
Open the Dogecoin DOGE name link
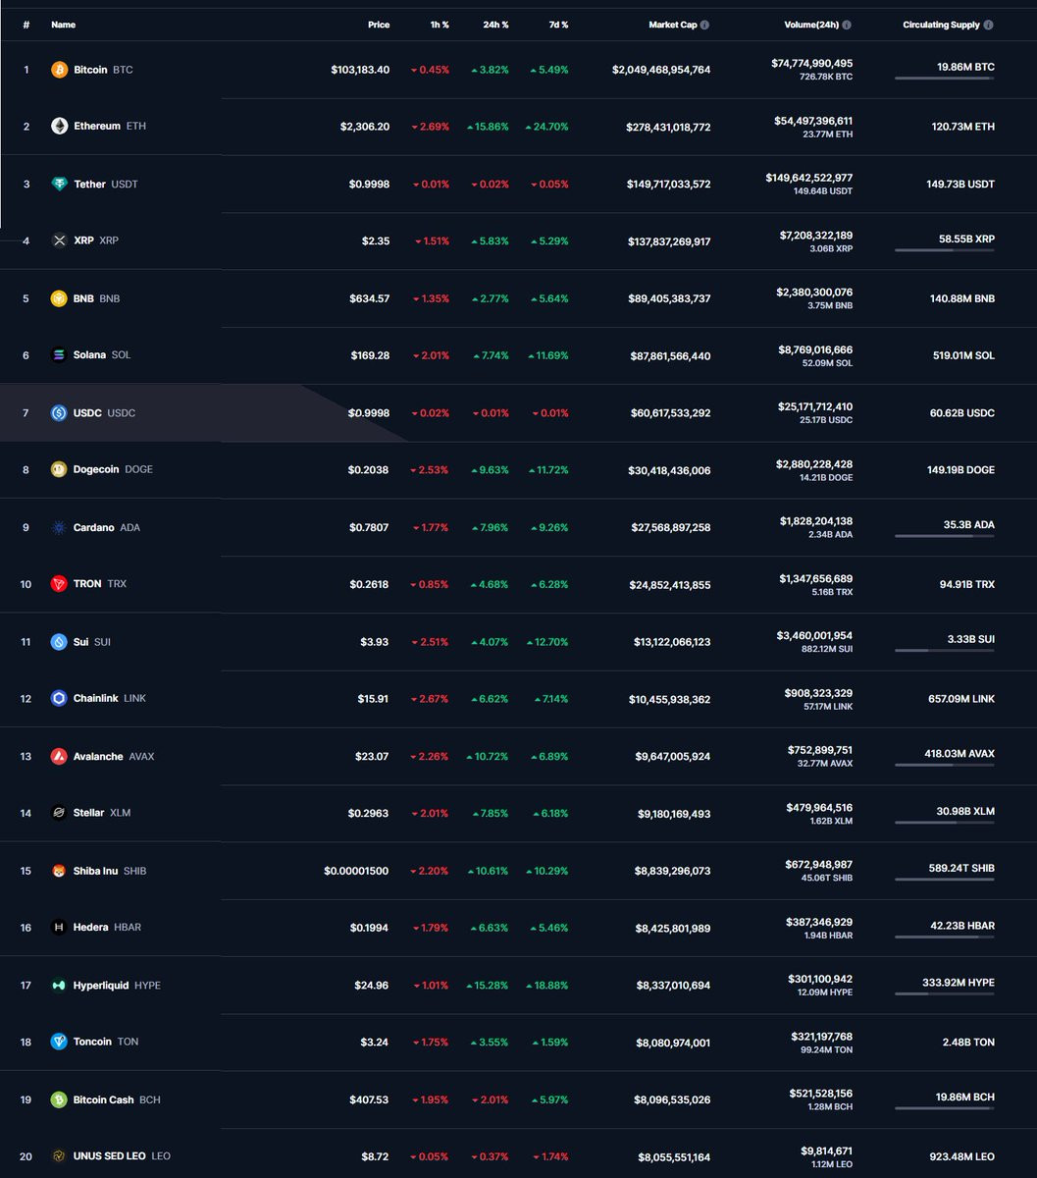click(113, 469)
